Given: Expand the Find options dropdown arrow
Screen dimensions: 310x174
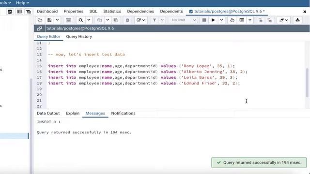Looking at the screenshot, I should pyautogui.click(x=89, y=20).
